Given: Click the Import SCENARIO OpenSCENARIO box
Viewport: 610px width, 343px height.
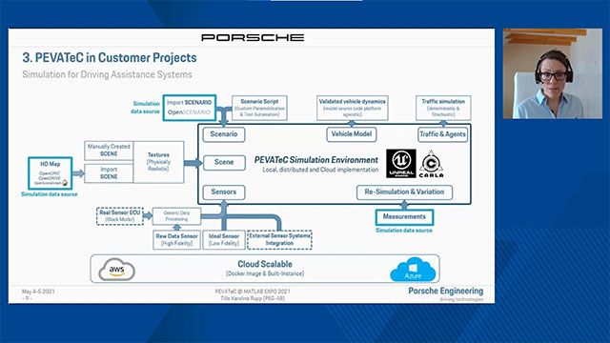Looking at the screenshot, I should pos(189,108).
